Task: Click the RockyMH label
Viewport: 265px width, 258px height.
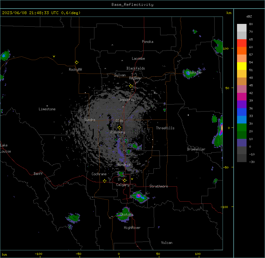Action: click(75, 70)
